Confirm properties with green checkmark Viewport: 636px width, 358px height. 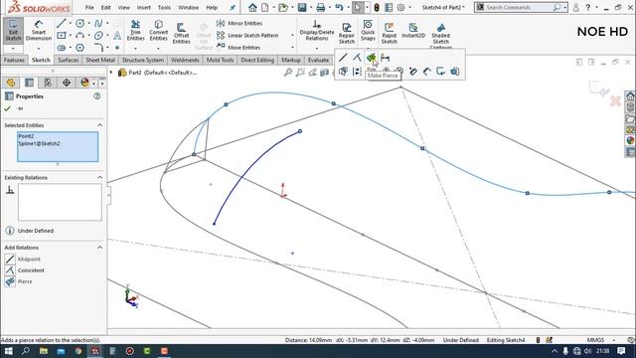(7, 108)
